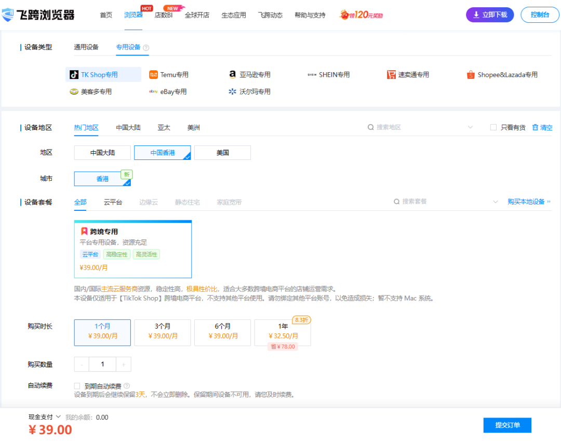This screenshot has width=561, height=442.
Task: Choose the 1年 purchase duration
Action: point(283,332)
